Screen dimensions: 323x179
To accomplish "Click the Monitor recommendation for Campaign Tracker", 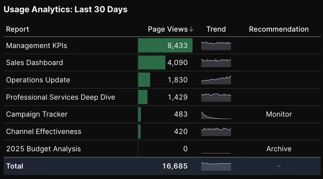I will tap(279, 114).
